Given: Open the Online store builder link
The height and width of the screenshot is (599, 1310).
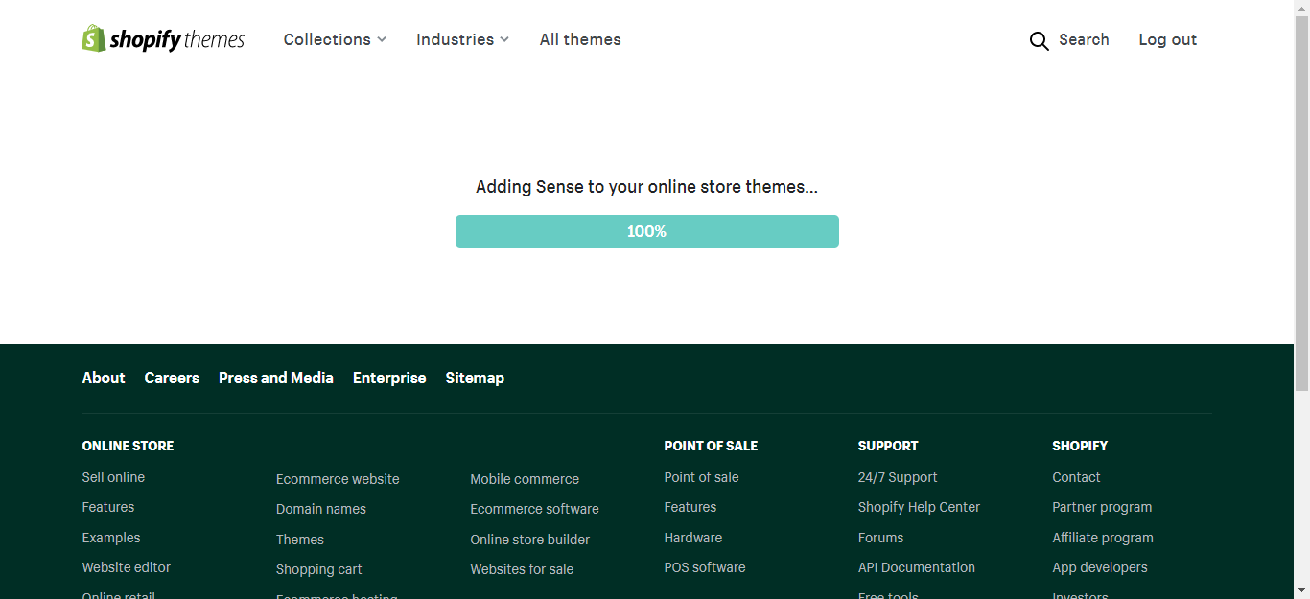Looking at the screenshot, I should point(530,540).
